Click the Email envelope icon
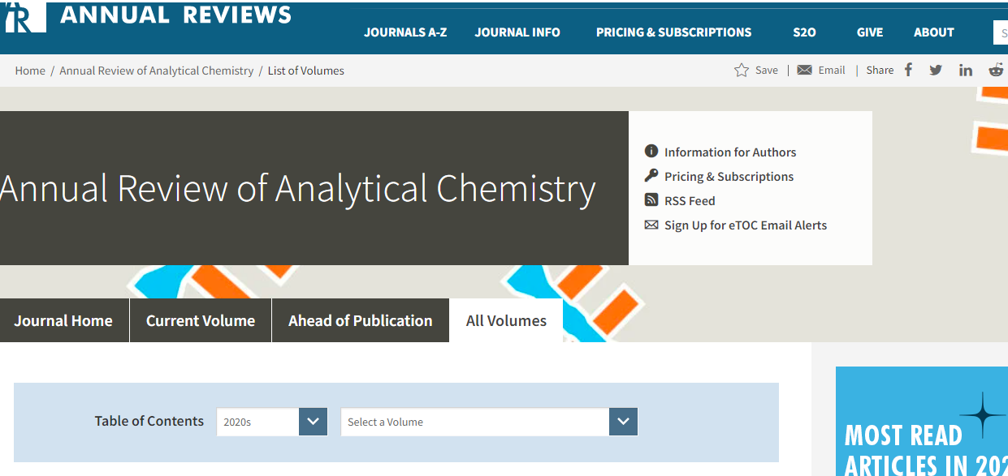This screenshot has height=476, width=1008. click(x=804, y=71)
